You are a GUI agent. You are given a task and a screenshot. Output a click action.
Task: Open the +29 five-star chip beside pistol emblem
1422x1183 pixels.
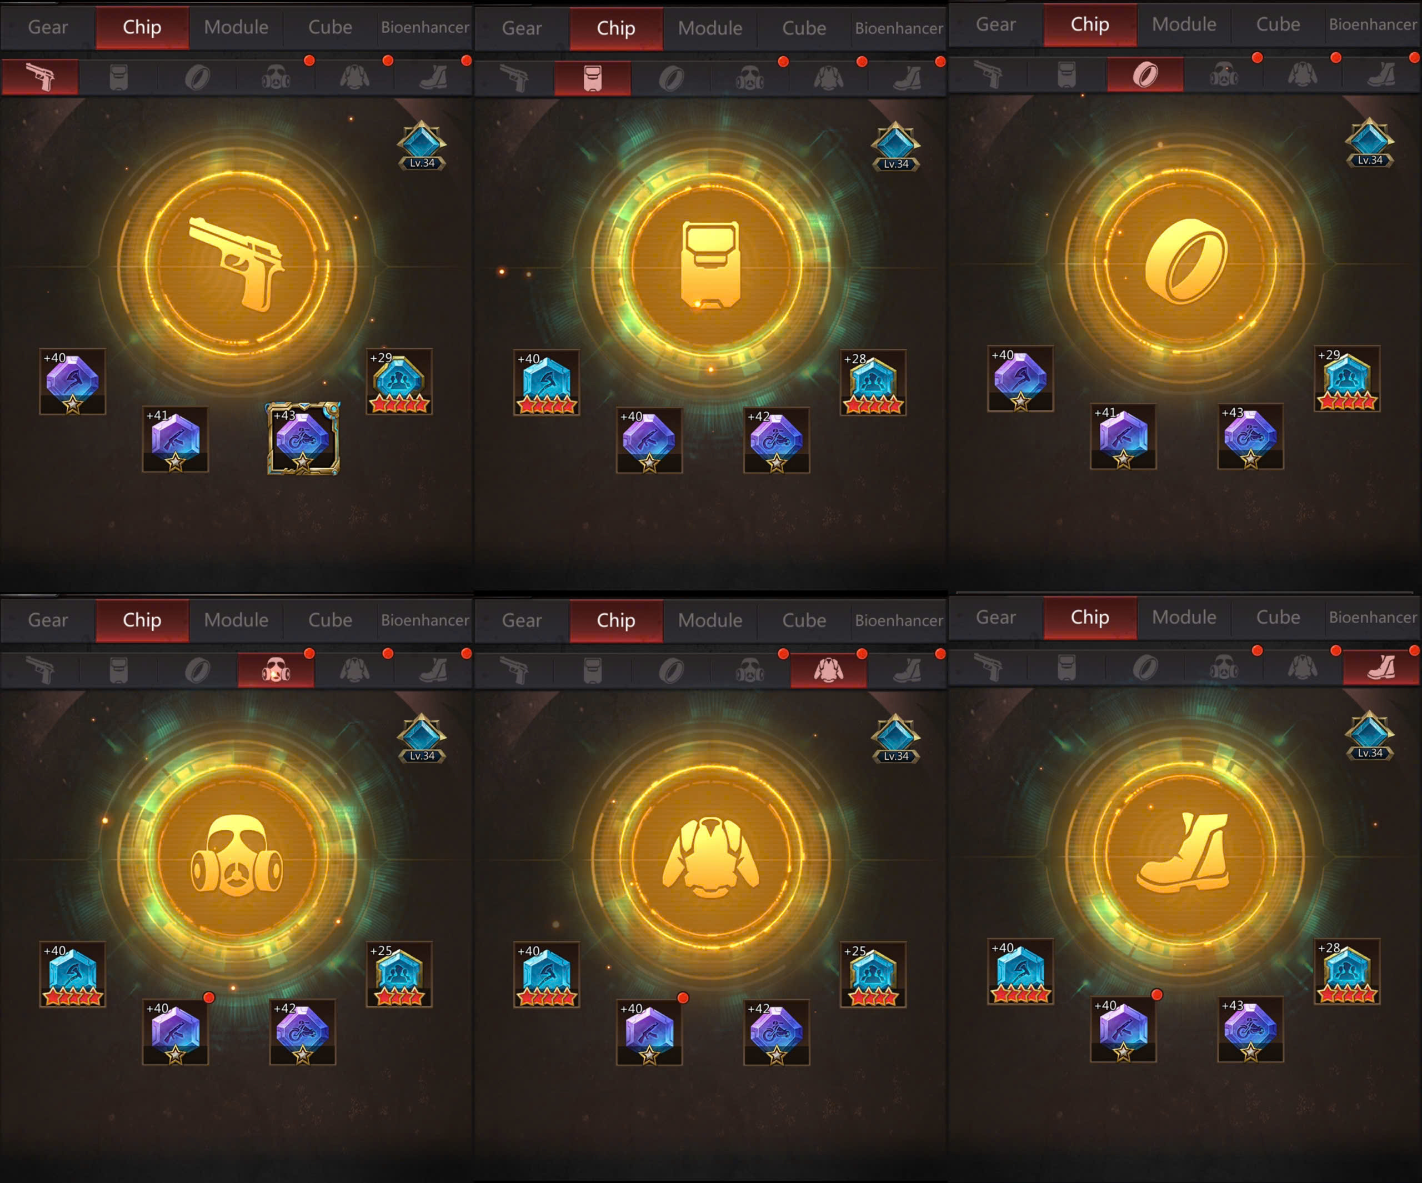tap(399, 381)
